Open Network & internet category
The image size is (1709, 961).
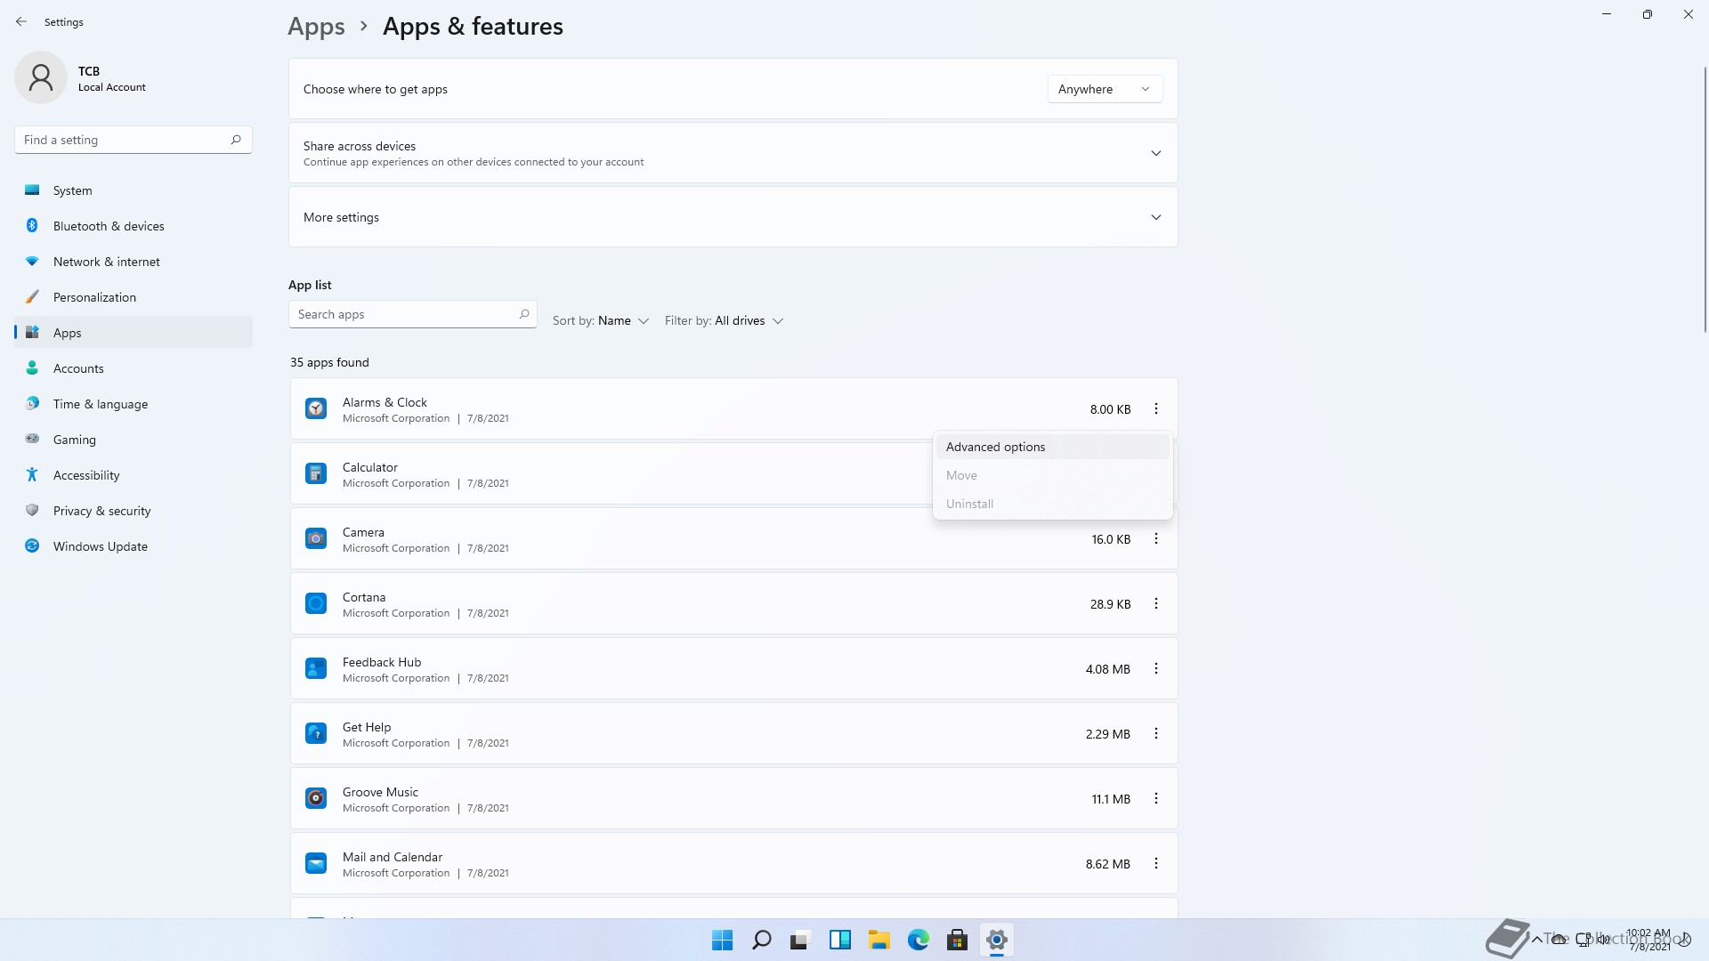134,262
